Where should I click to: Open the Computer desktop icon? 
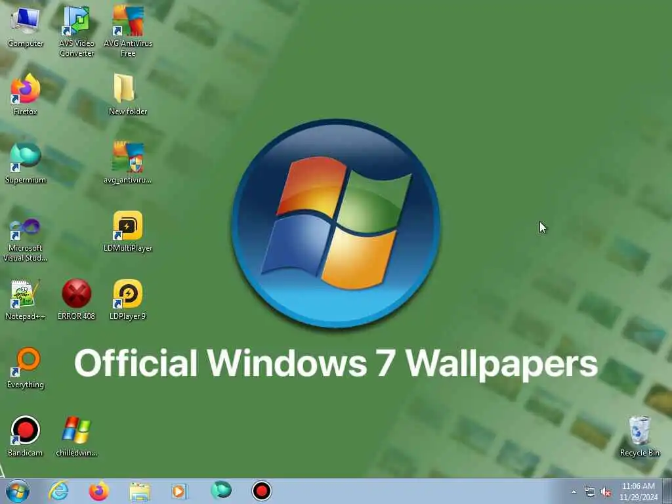coord(26,26)
